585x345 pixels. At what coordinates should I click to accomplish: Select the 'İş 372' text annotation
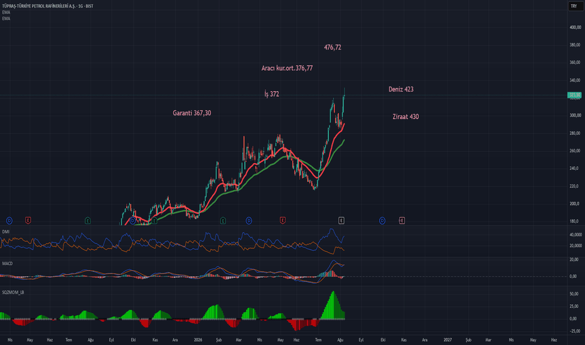point(272,93)
